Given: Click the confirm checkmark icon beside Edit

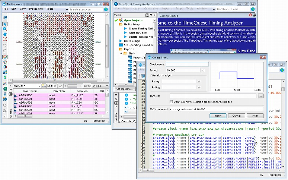Looking at the screenshot, I should [x=60, y=86].
